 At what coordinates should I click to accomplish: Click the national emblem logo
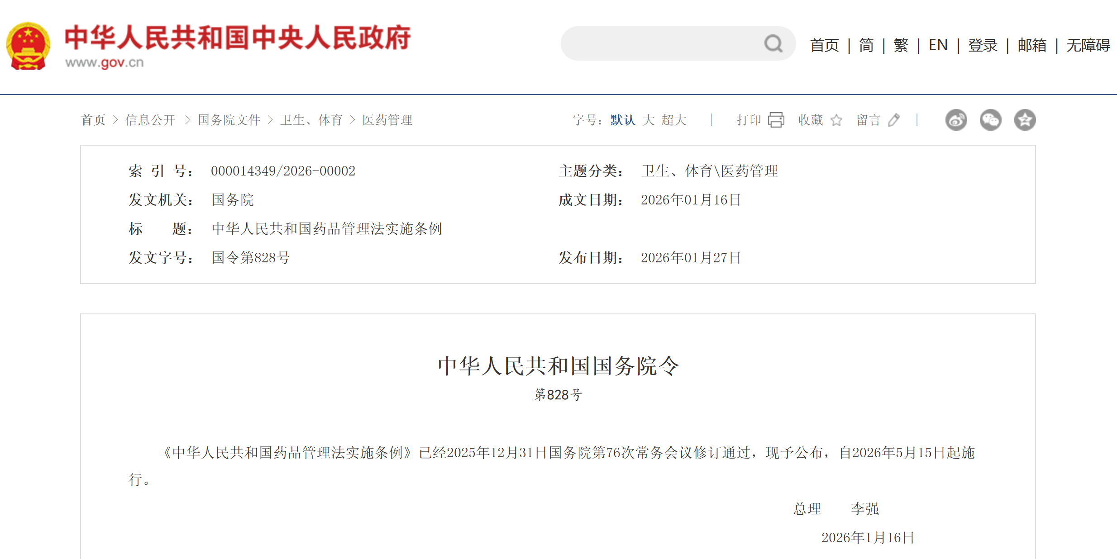tap(28, 45)
